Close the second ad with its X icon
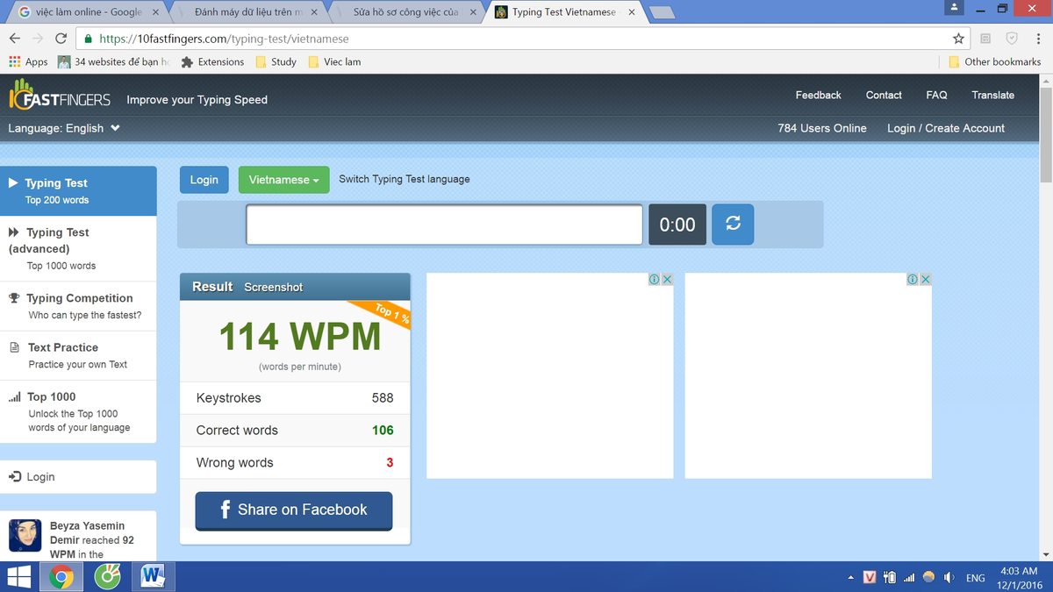Screen dimensions: 1053x592 point(925,279)
